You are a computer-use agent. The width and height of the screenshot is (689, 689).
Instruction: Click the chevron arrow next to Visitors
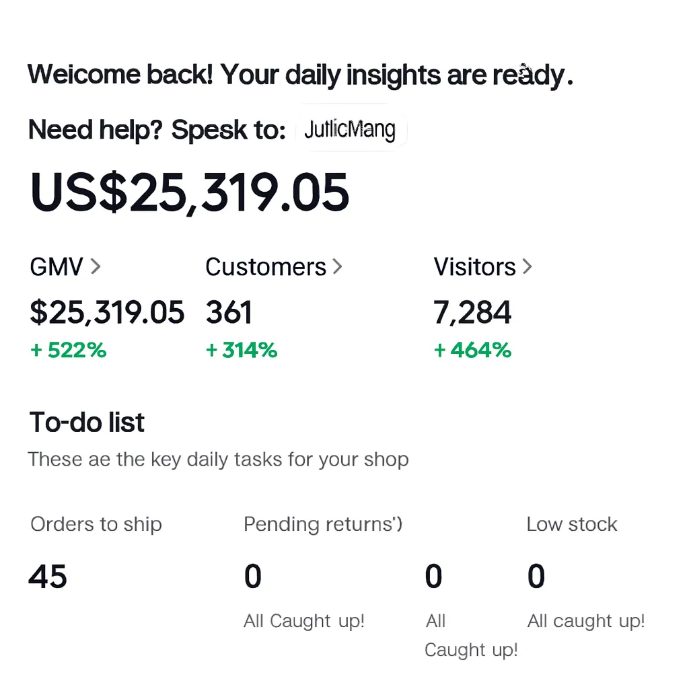527,267
